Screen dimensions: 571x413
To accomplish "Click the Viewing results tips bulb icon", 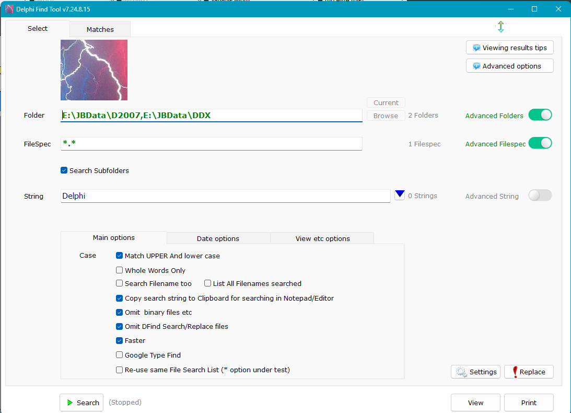I will click(476, 47).
